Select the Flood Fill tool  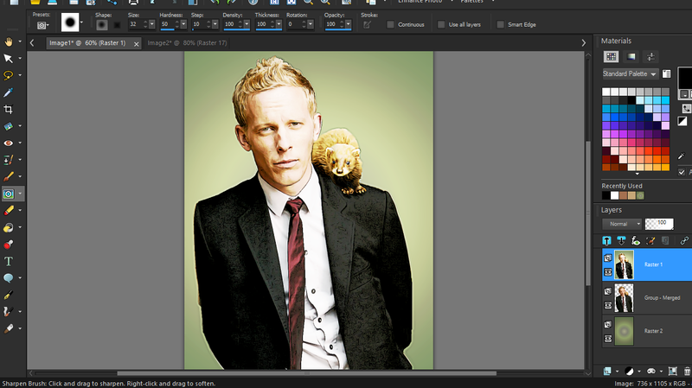[x=9, y=227]
